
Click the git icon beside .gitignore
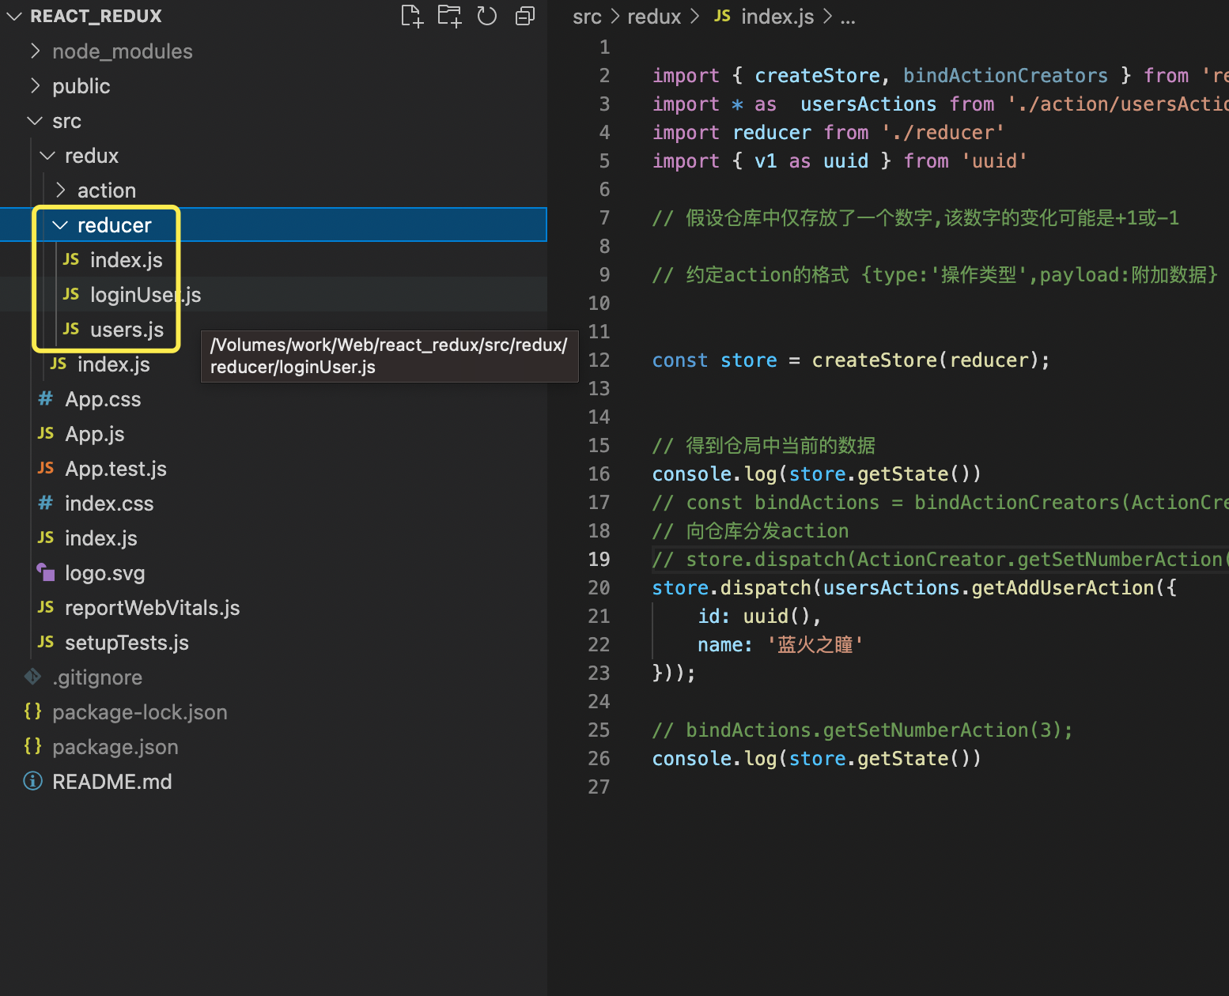tap(33, 677)
